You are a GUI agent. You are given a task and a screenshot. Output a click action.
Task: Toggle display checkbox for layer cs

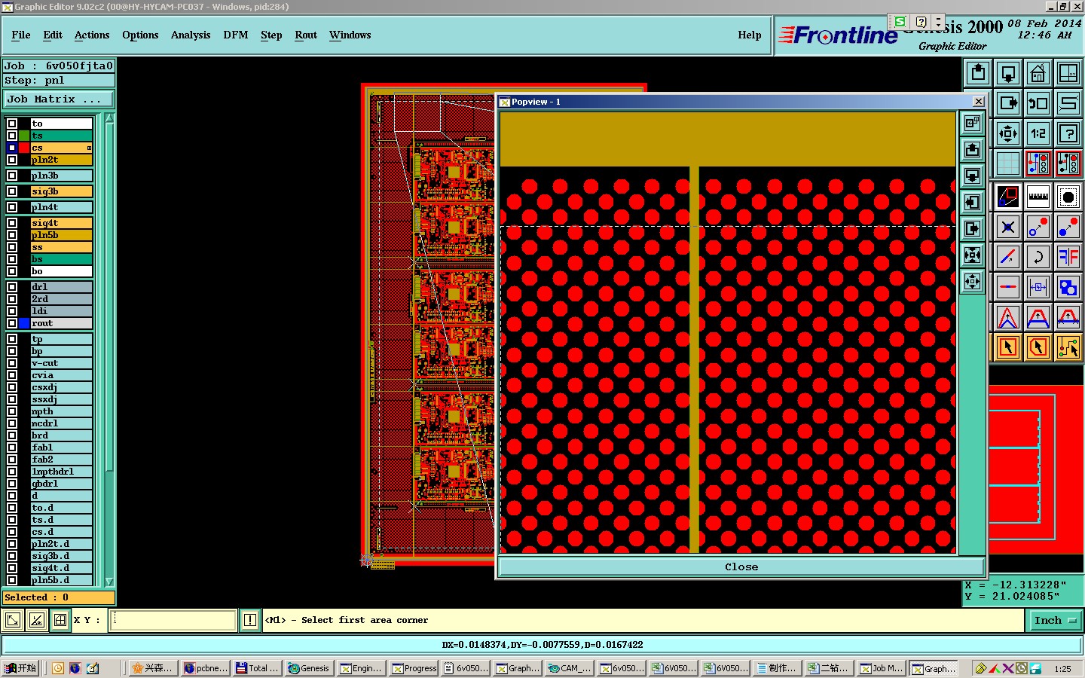tap(12, 148)
